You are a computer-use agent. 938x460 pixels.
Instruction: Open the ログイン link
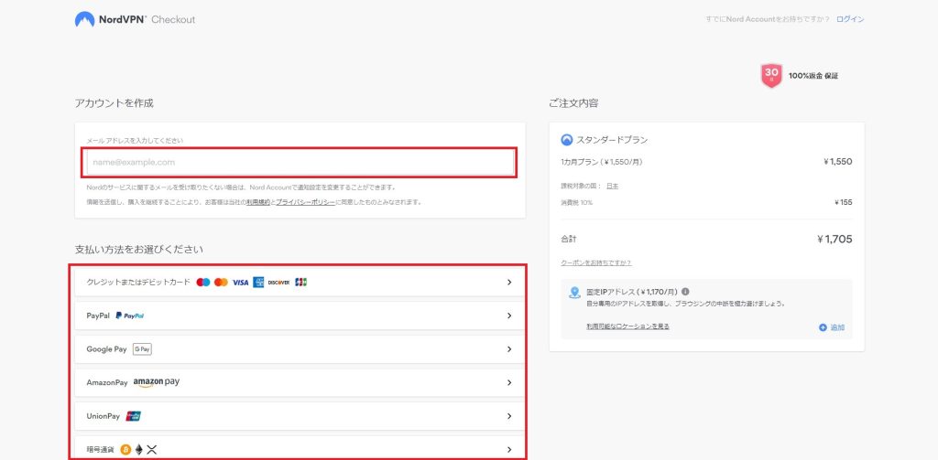(850, 19)
